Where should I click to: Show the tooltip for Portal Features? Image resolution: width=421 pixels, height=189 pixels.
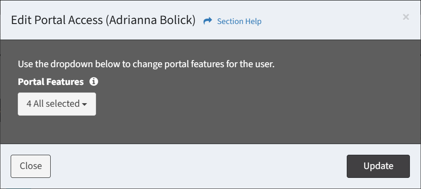coord(93,82)
